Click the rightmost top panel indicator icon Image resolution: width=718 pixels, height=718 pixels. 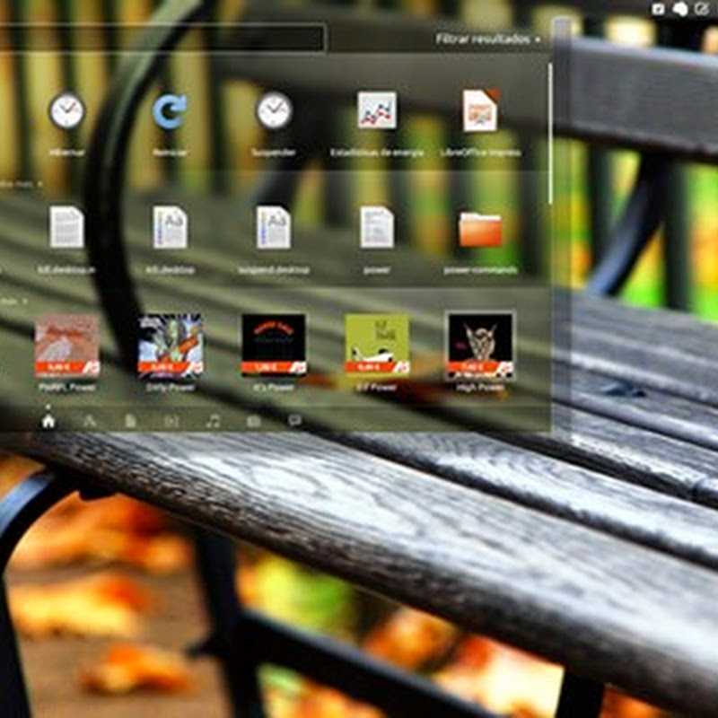coord(702,9)
